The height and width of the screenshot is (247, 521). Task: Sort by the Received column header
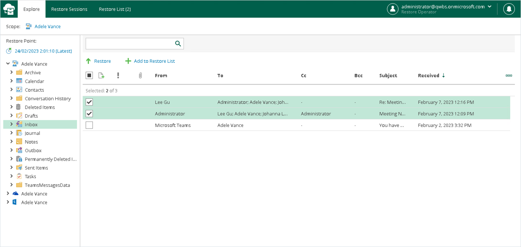(x=429, y=76)
